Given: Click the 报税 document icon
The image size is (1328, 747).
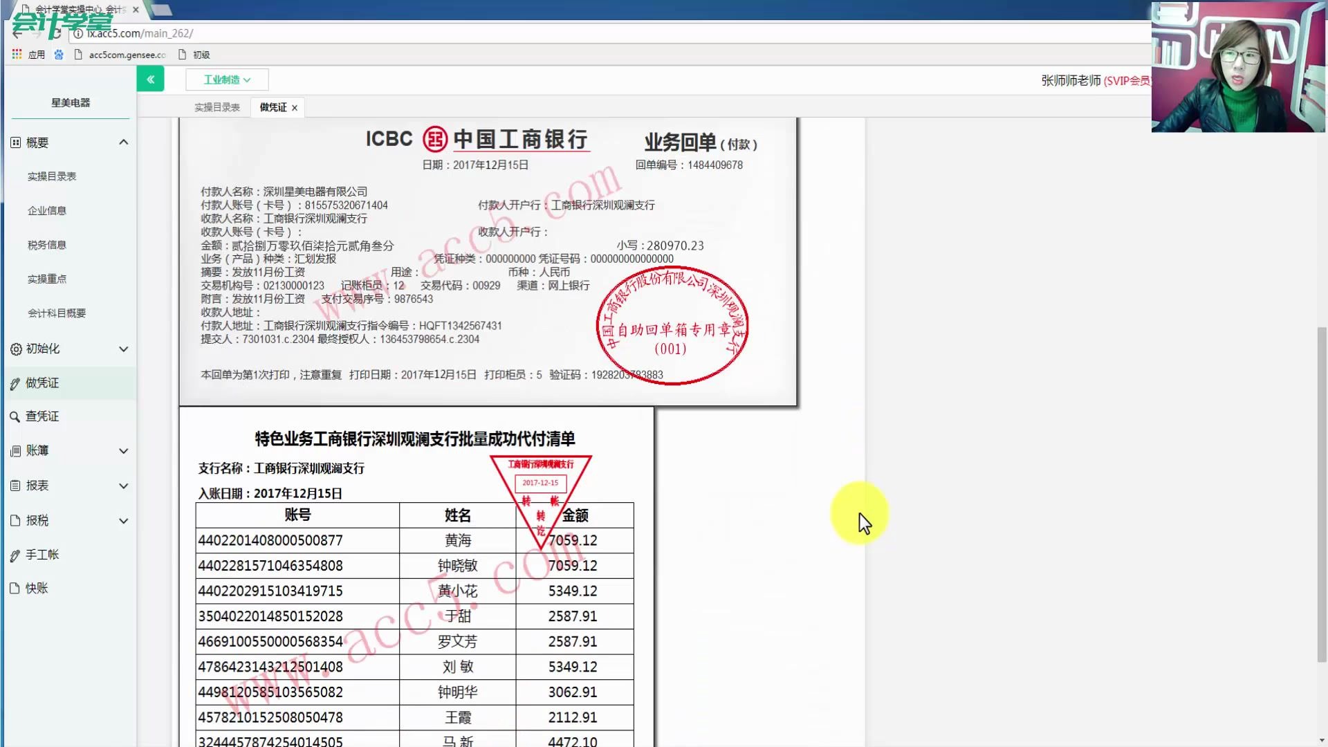Looking at the screenshot, I should 15,520.
